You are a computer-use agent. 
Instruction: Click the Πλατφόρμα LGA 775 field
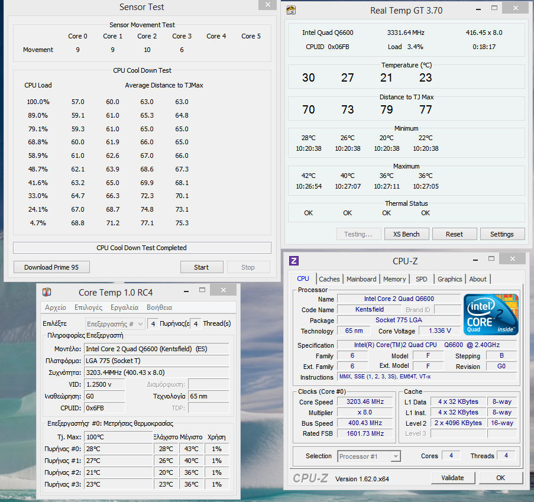click(x=157, y=361)
